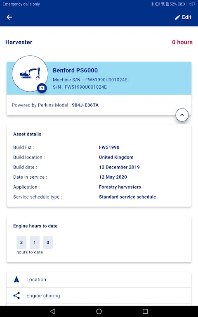The width and height of the screenshot is (198, 317).
Task: Open camera to change asset photo
Action: click(42, 88)
